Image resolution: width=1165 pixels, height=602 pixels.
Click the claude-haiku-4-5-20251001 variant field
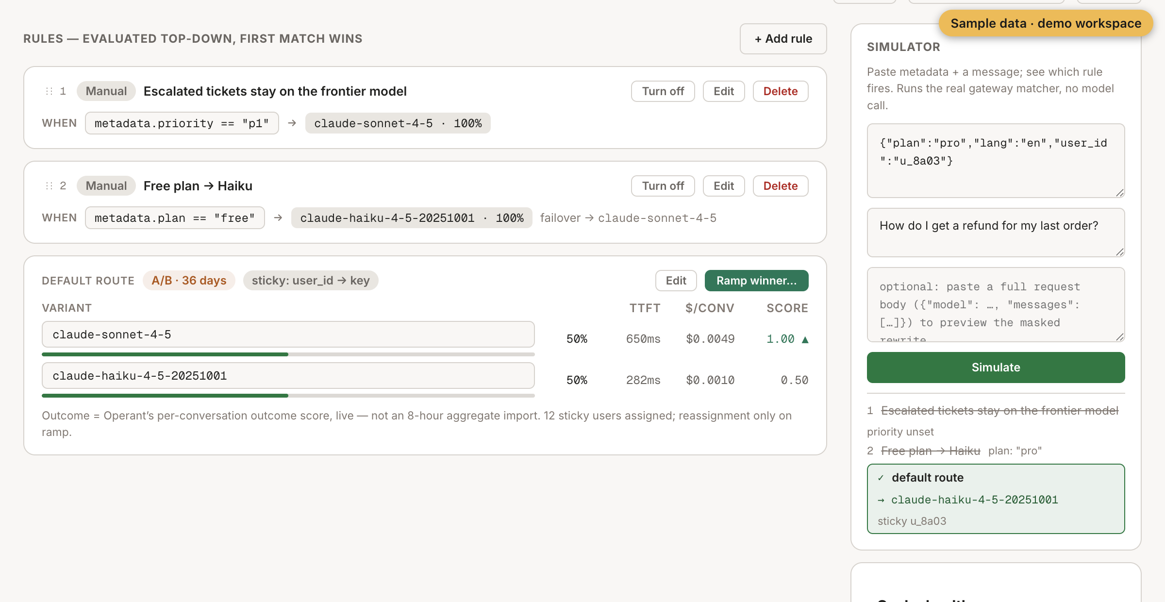pyautogui.click(x=288, y=376)
